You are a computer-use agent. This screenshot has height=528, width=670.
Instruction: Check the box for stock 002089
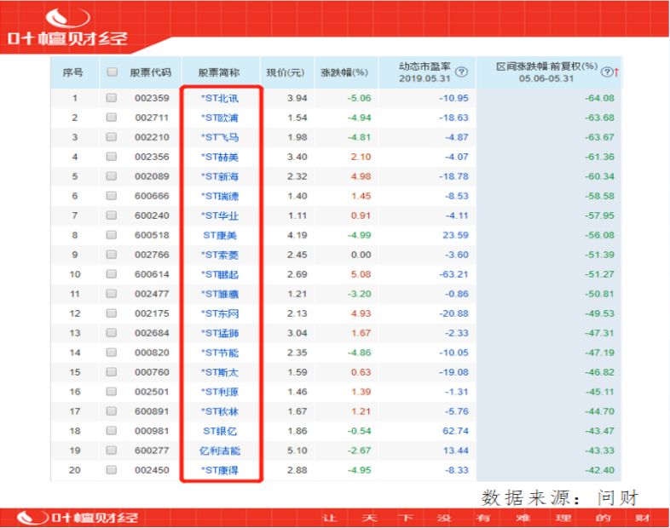click(x=112, y=175)
